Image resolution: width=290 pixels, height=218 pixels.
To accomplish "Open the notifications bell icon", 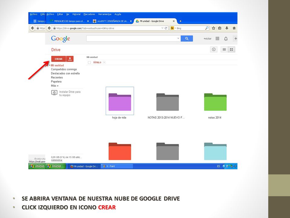I will [226, 38].
